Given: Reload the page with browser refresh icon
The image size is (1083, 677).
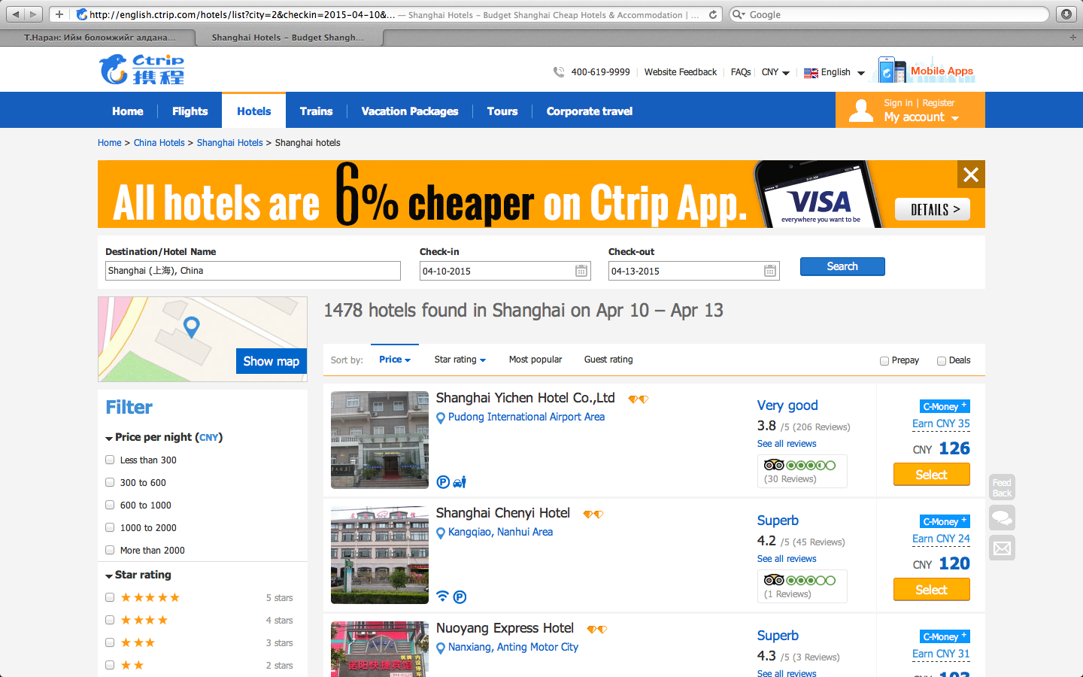Looking at the screenshot, I should [x=713, y=14].
